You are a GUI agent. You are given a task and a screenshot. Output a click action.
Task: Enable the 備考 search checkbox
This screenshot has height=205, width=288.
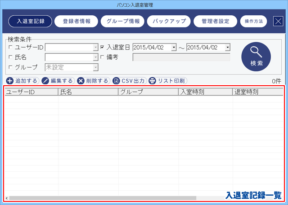point(102,57)
